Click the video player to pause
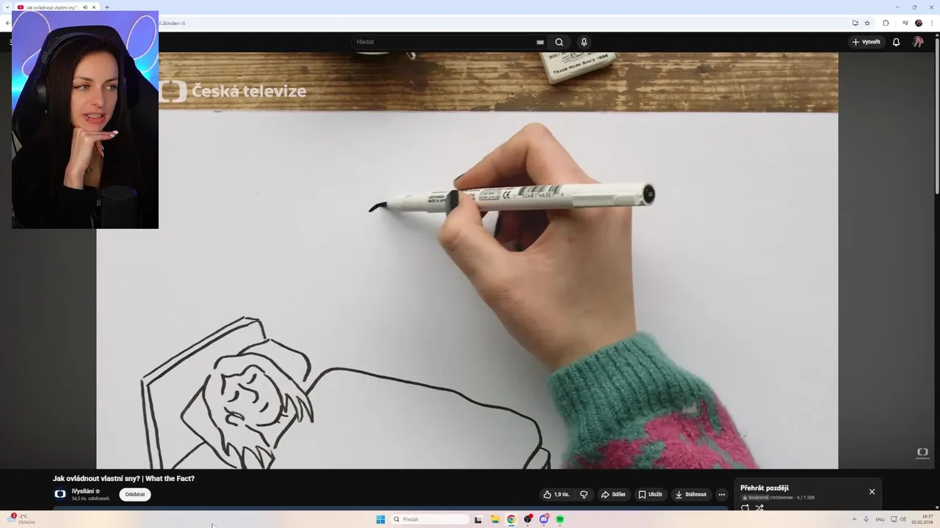Image resolution: width=940 pixels, height=528 pixels. (x=467, y=260)
